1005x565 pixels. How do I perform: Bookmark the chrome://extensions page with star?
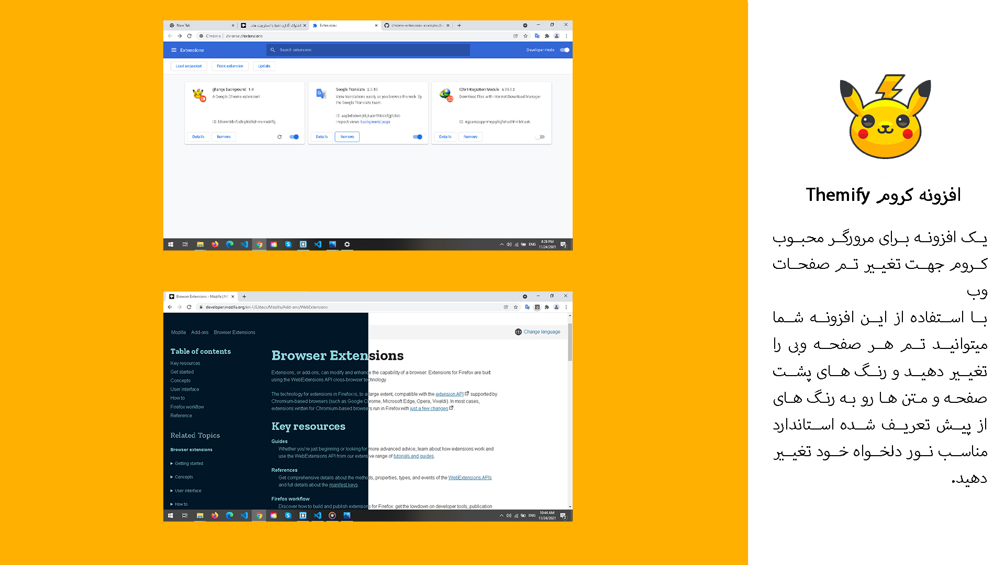click(x=526, y=36)
